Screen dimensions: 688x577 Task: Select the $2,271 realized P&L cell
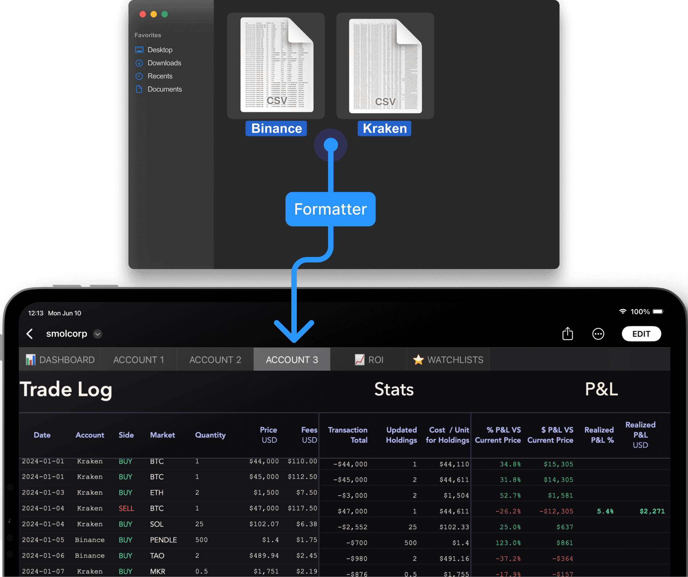point(652,511)
